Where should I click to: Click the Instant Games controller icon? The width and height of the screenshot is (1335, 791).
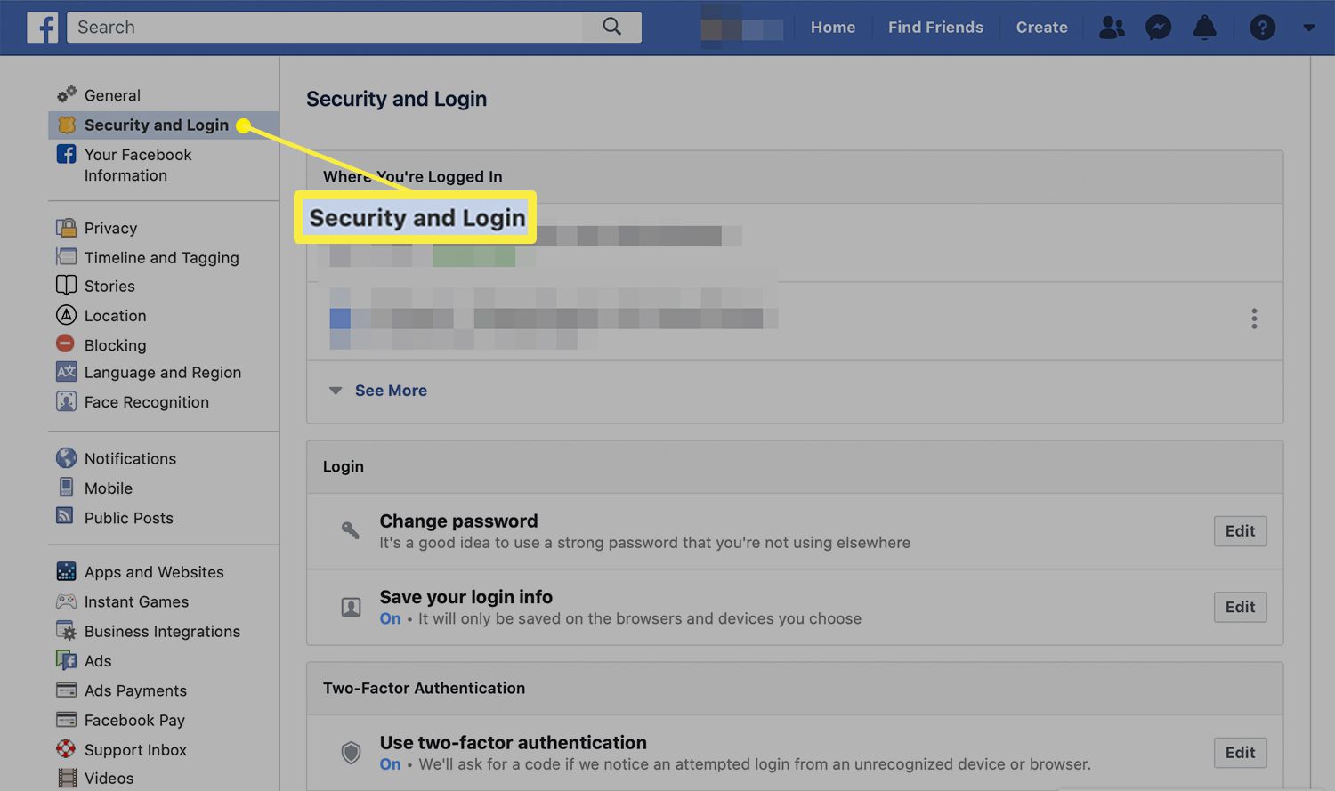(67, 601)
